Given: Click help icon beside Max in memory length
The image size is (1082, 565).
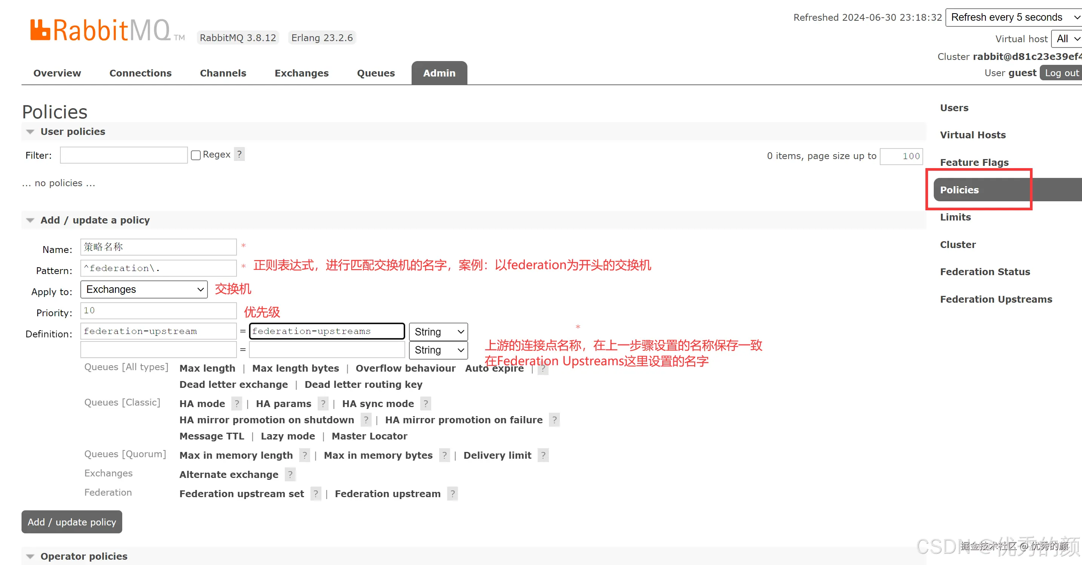Looking at the screenshot, I should (304, 455).
